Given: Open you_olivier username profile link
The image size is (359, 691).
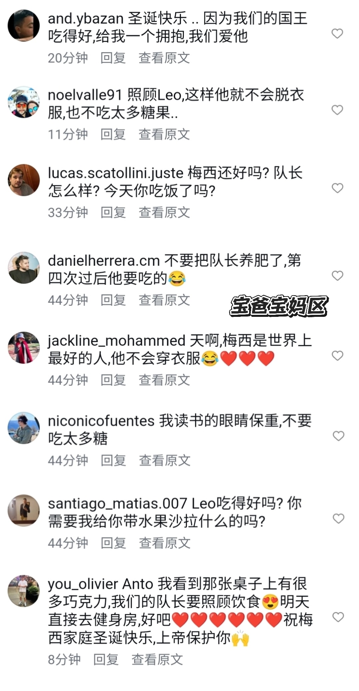Looking at the screenshot, I should click(x=83, y=584).
